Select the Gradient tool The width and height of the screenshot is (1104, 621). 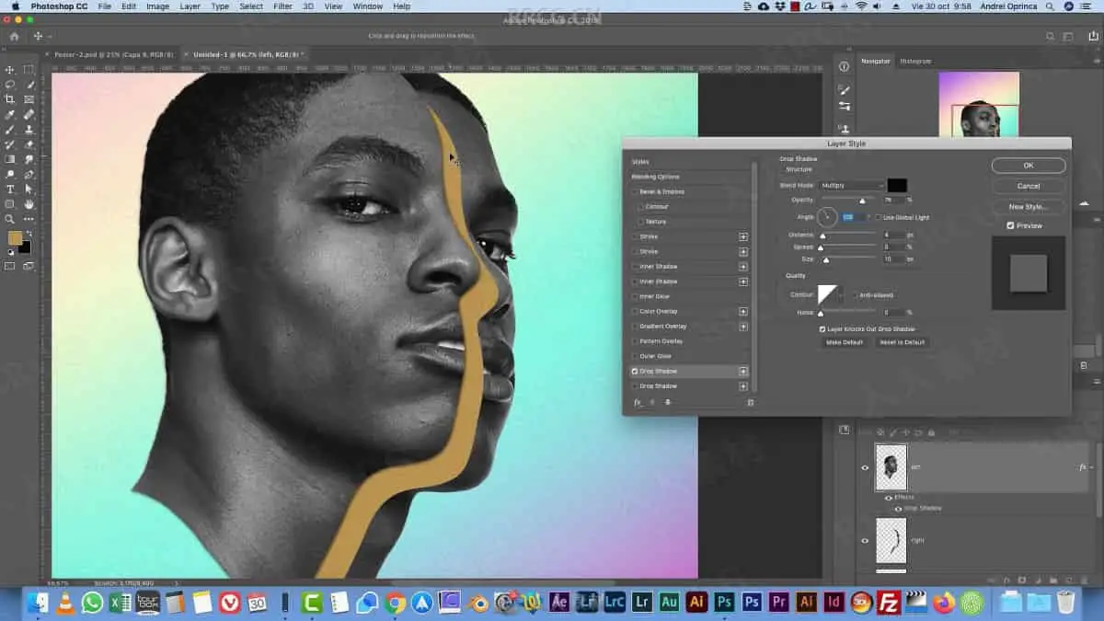(10, 159)
